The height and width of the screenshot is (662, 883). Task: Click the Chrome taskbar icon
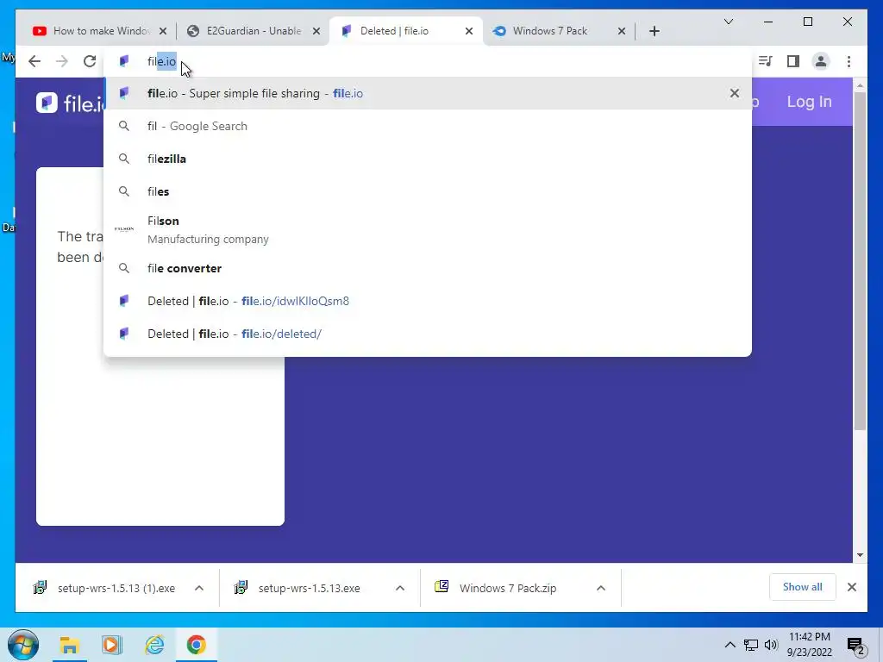[197, 645]
